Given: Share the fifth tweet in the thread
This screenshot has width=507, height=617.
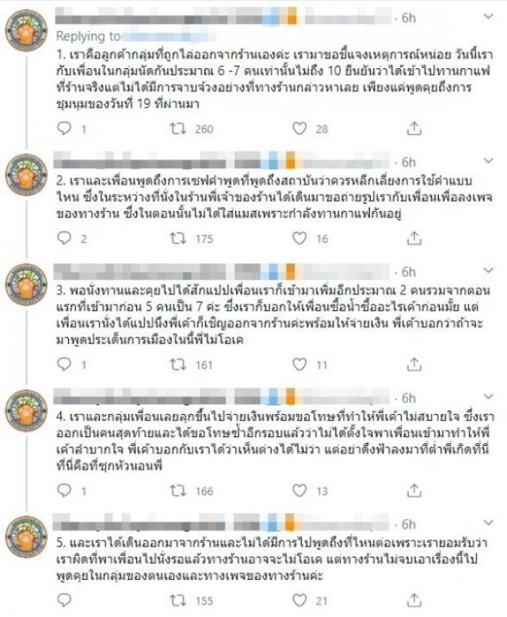Looking at the screenshot, I should click(x=414, y=600).
